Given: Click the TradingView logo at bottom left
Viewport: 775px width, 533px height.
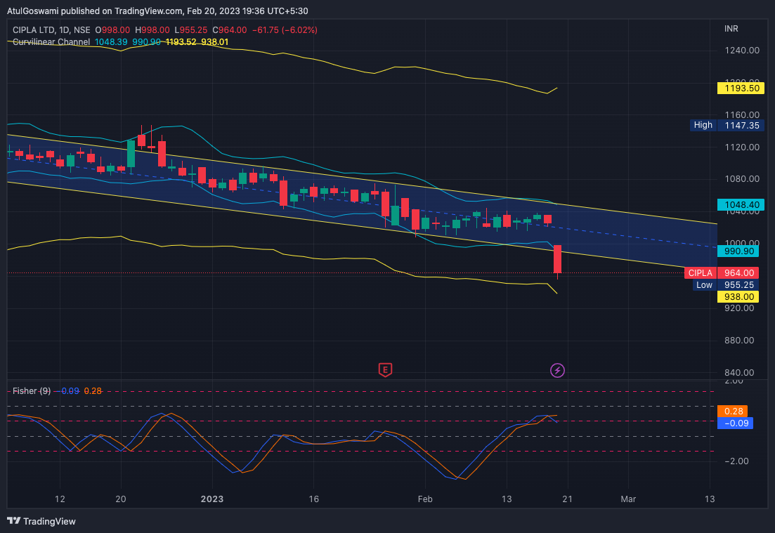Looking at the screenshot, I should [x=41, y=521].
